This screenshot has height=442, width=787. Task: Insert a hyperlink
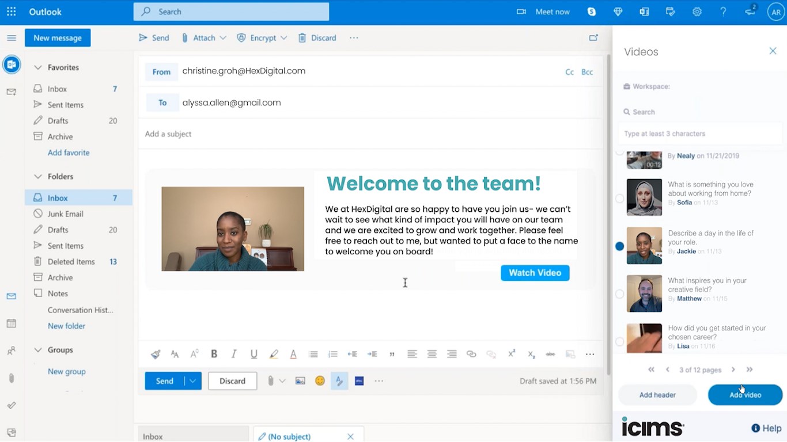pyautogui.click(x=471, y=355)
